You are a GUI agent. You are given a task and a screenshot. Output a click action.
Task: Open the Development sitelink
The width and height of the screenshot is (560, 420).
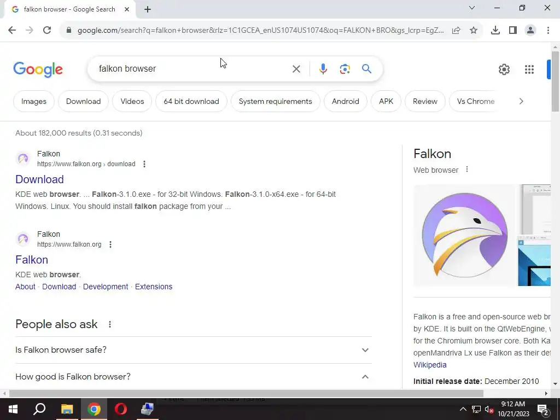106,287
